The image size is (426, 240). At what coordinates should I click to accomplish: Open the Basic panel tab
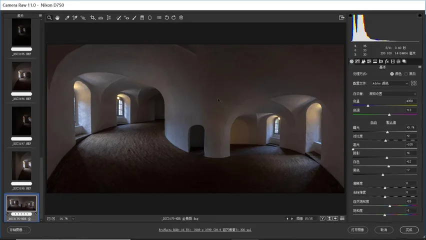tap(351, 61)
